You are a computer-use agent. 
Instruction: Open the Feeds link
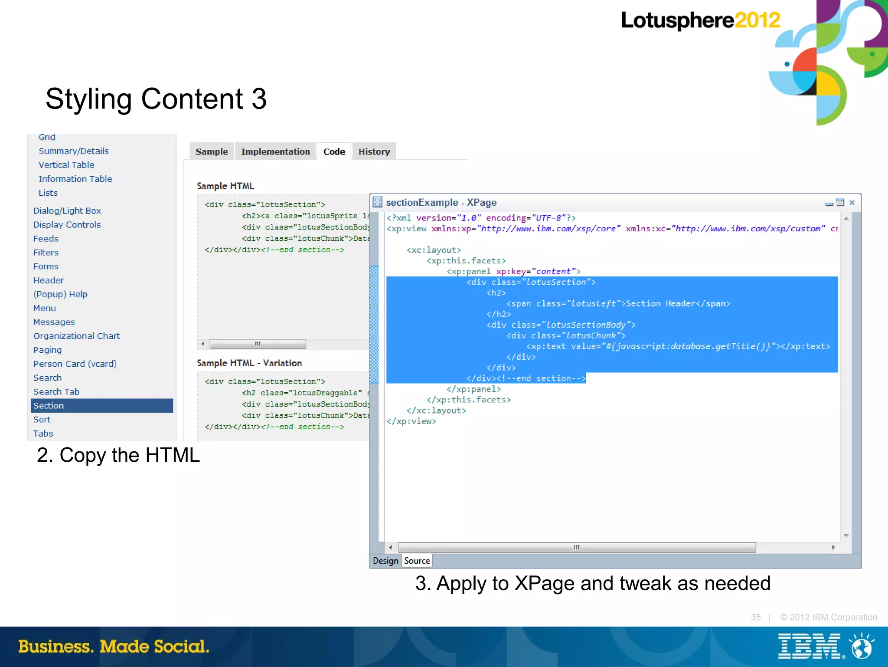coord(46,238)
